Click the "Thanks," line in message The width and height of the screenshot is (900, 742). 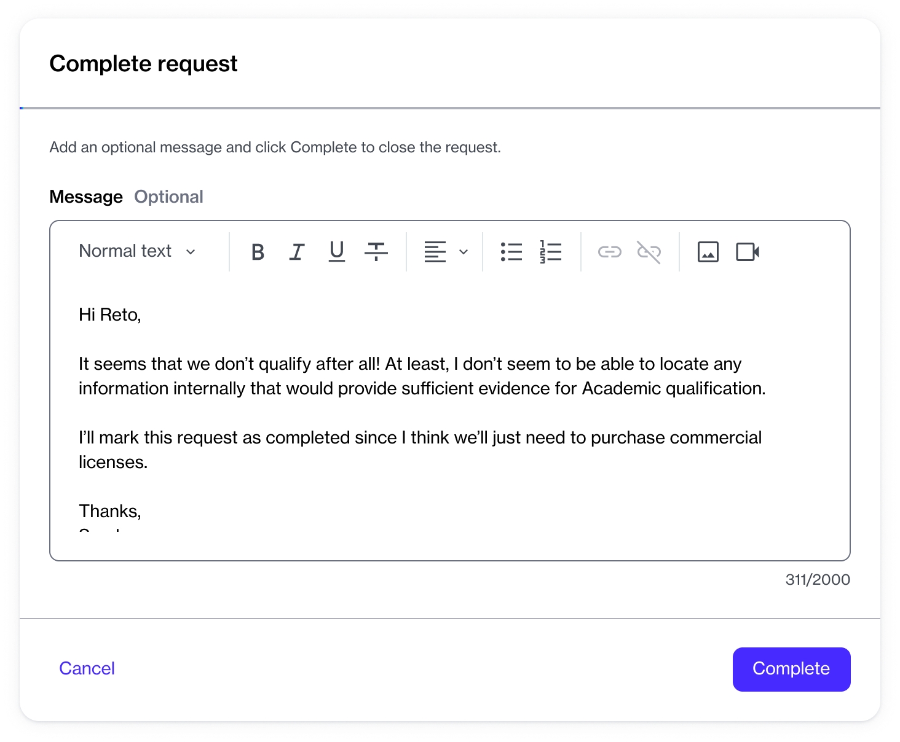[x=111, y=511]
